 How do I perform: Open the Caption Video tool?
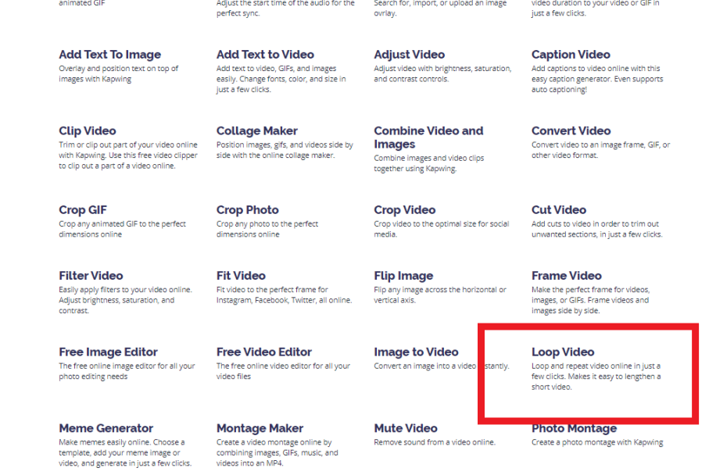570,54
